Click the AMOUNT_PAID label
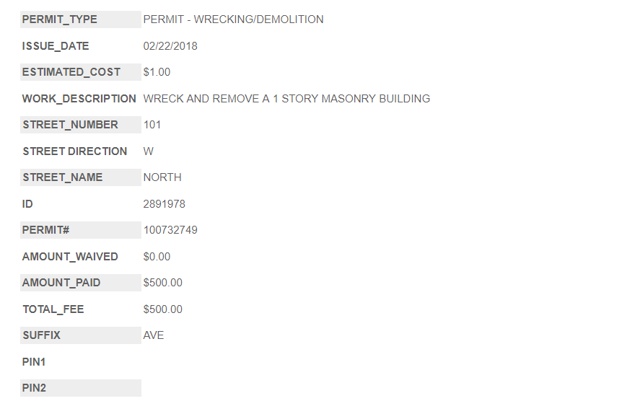The width and height of the screenshot is (622, 401). point(61,283)
